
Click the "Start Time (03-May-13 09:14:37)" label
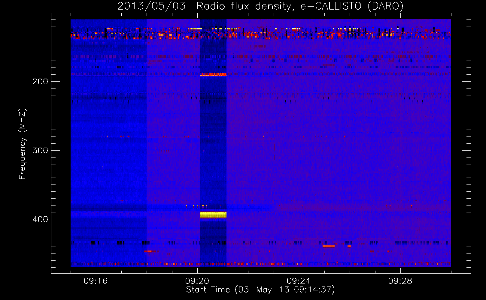260,290
